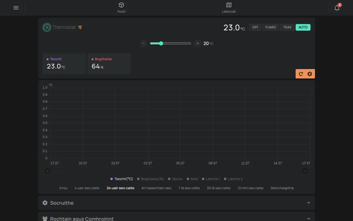
Task: Open the Saincheaptha custom range
Action: click(282, 188)
